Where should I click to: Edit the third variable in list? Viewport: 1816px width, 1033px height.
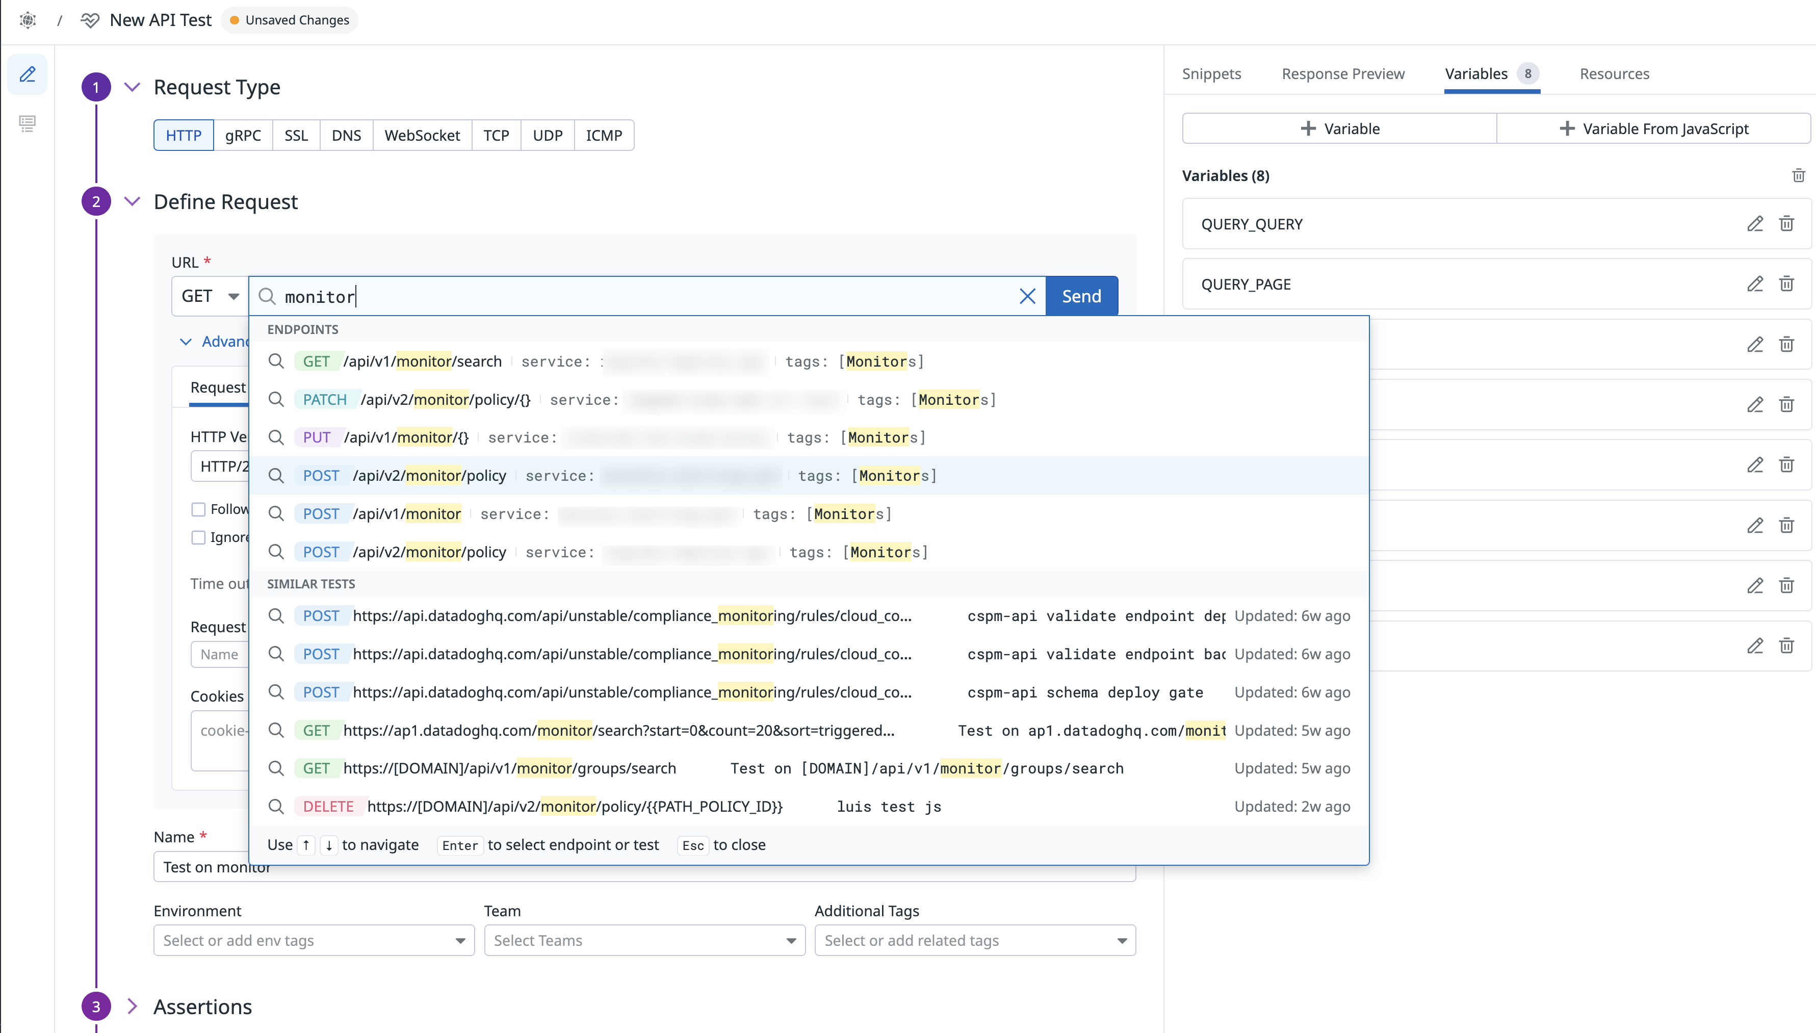1755,345
